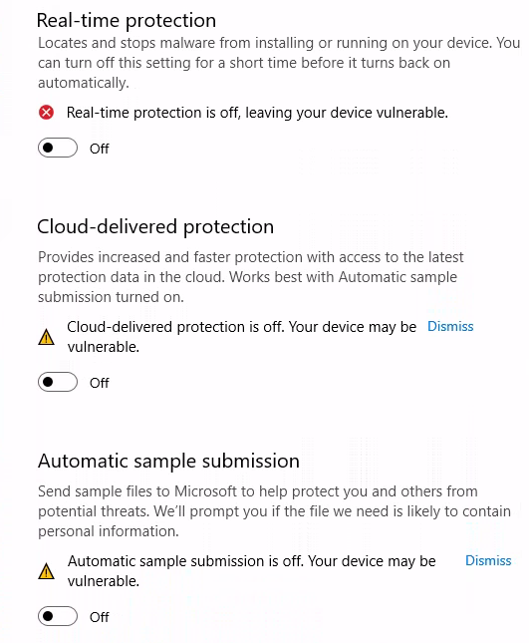The width and height of the screenshot is (529, 643).
Task: Click the 'Locates and stops malware' description text
Action: tap(279, 63)
